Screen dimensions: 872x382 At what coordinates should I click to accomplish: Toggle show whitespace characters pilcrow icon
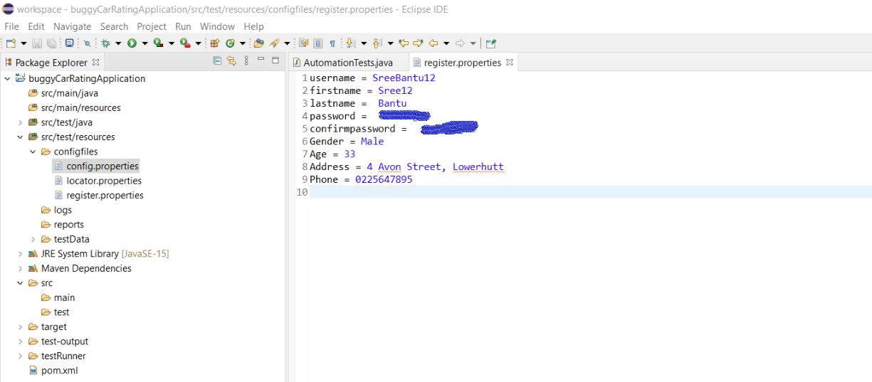pyautogui.click(x=332, y=43)
